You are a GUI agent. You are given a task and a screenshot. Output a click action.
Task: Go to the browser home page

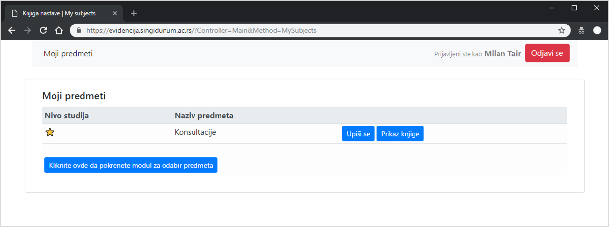(59, 30)
